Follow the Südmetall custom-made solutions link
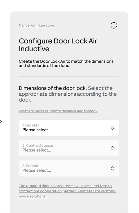The width and height of the screenshot is (139, 213). [x=67, y=191]
